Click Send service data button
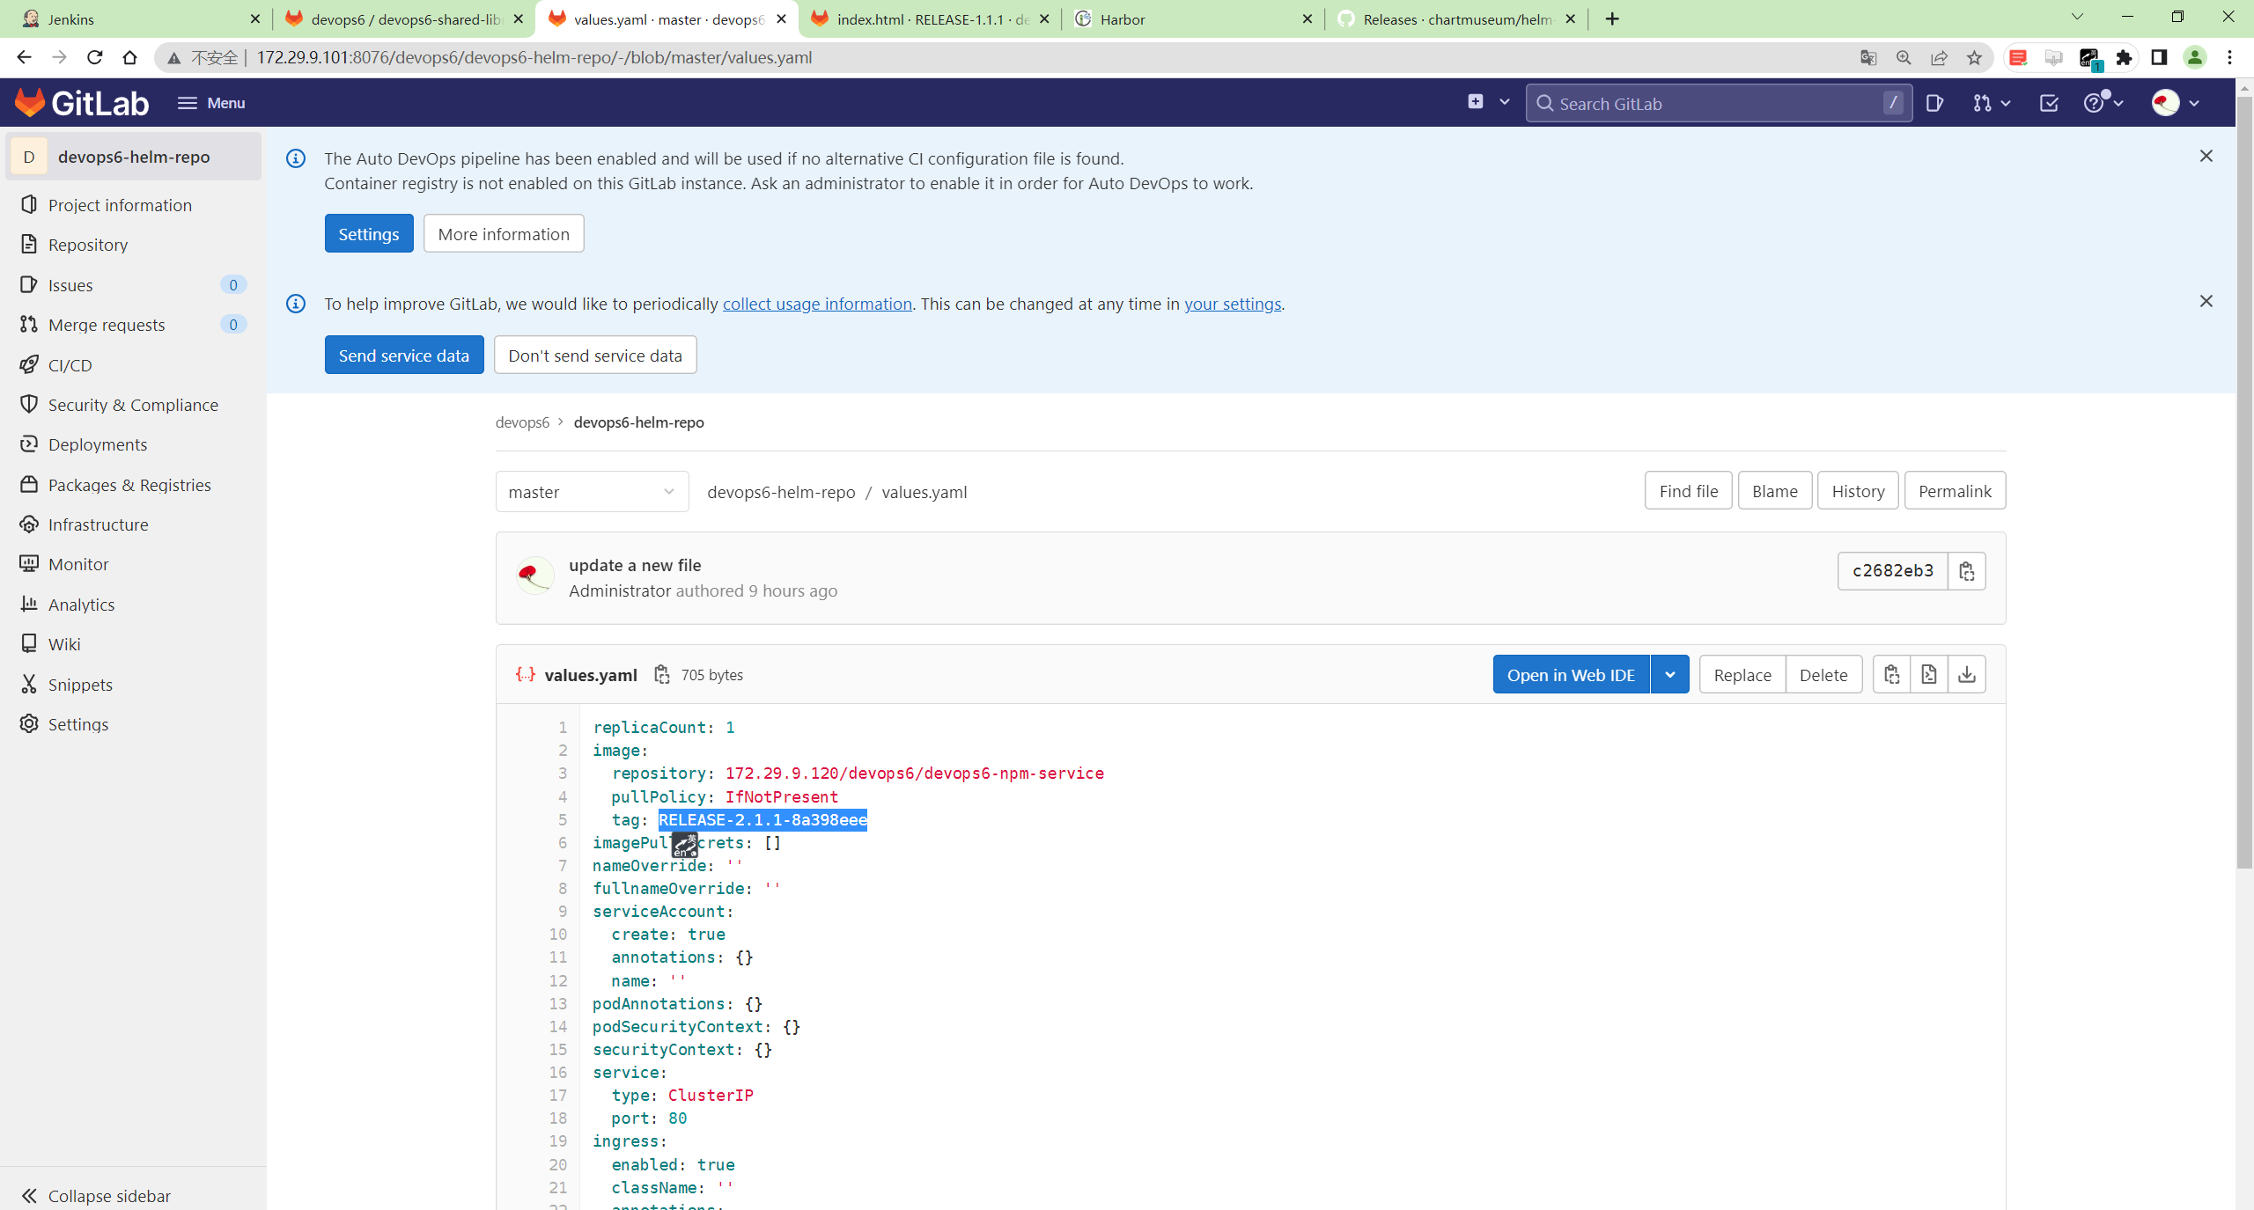The height and width of the screenshot is (1210, 2254). [404, 355]
